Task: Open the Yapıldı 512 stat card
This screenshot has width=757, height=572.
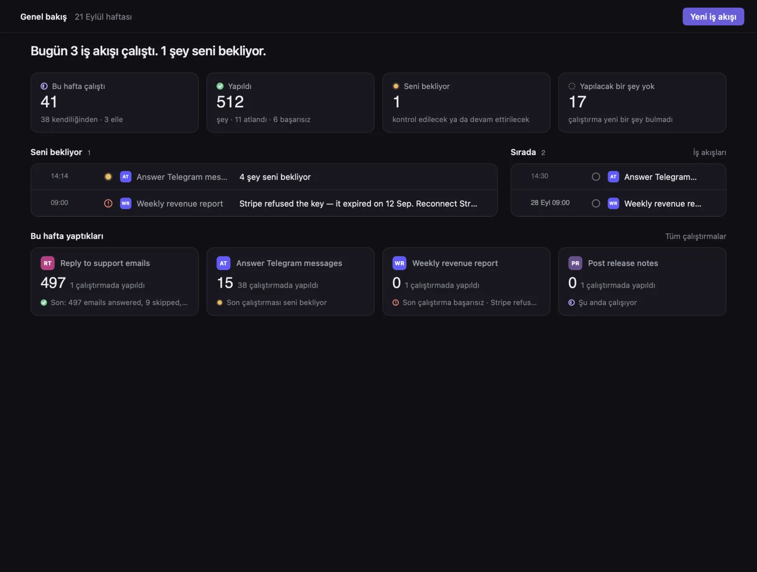Action: (x=290, y=103)
